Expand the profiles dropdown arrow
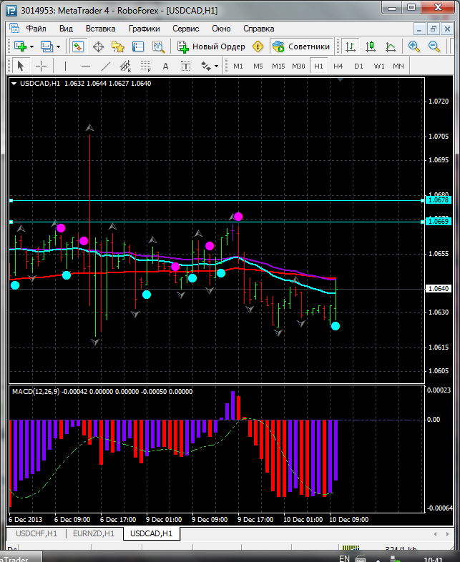The height and width of the screenshot is (562, 460). [58, 46]
